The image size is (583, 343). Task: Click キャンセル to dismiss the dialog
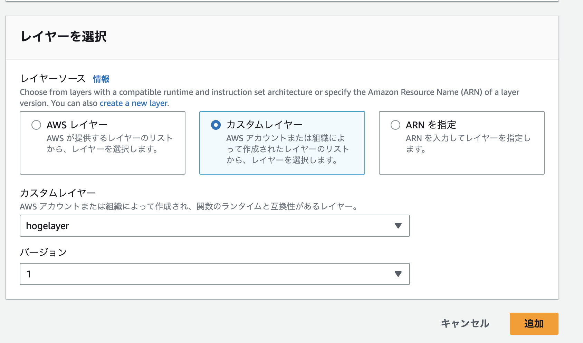click(x=464, y=324)
